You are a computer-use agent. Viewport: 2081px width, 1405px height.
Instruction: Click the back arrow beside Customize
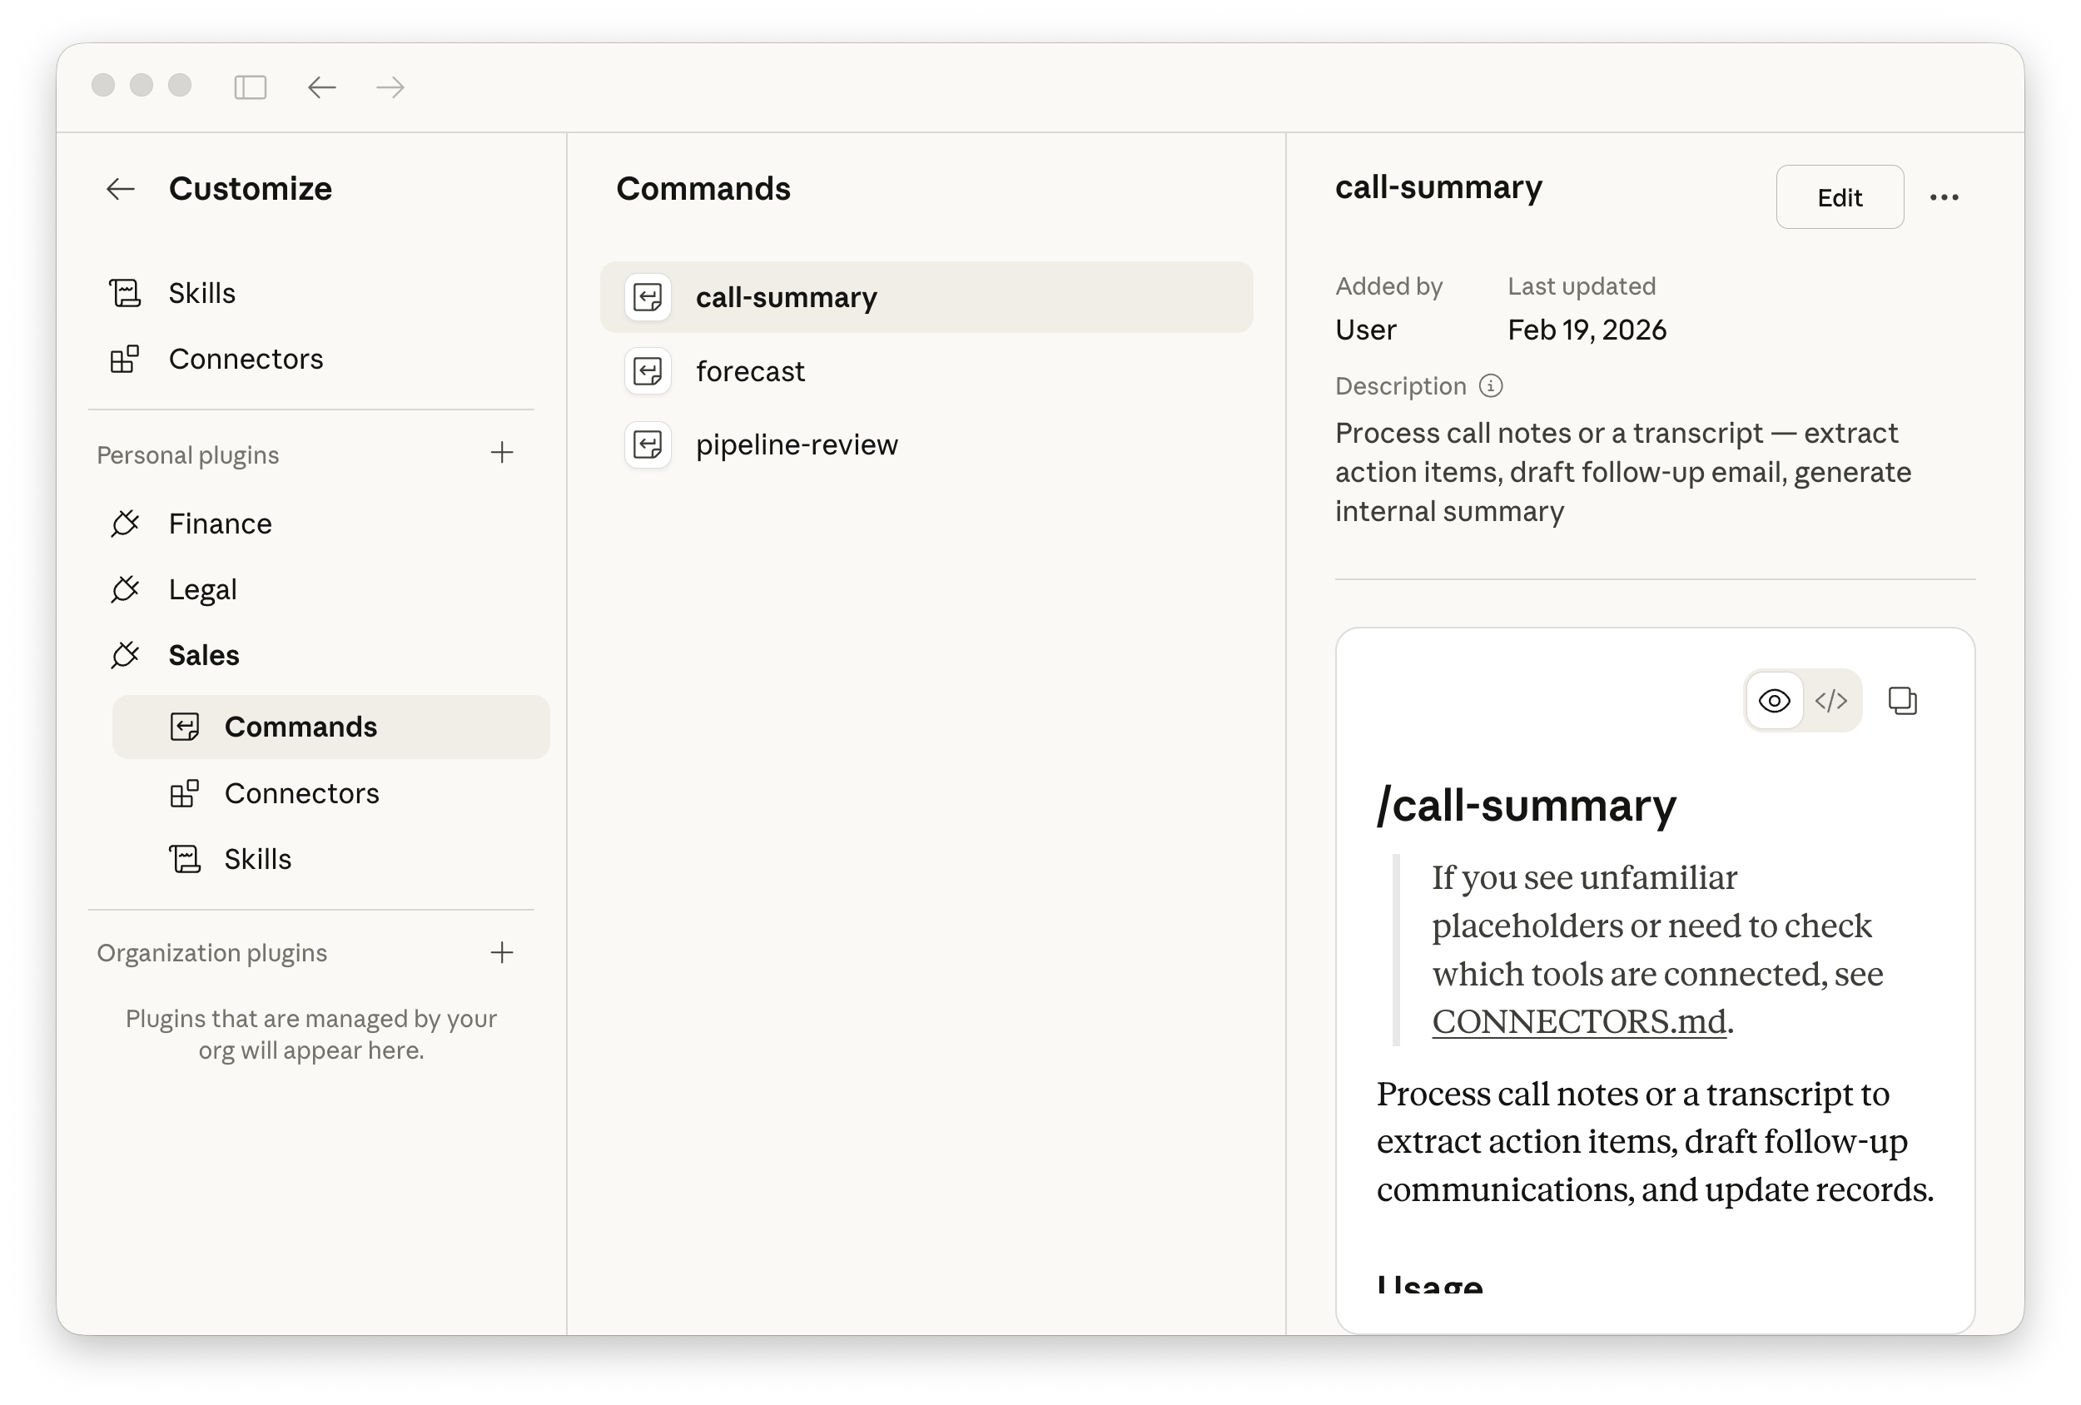pos(121,189)
